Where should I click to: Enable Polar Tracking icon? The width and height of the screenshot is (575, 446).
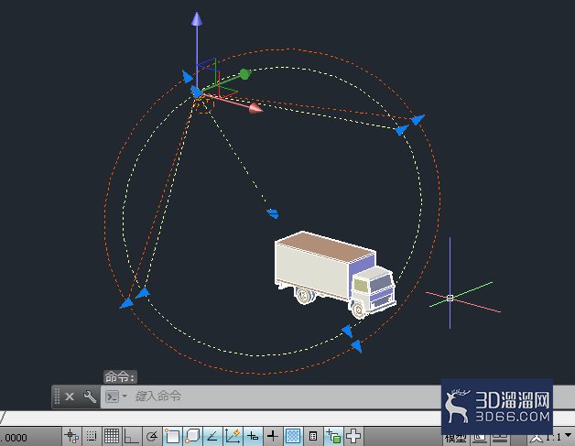pyautogui.click(x=151, y=436)
